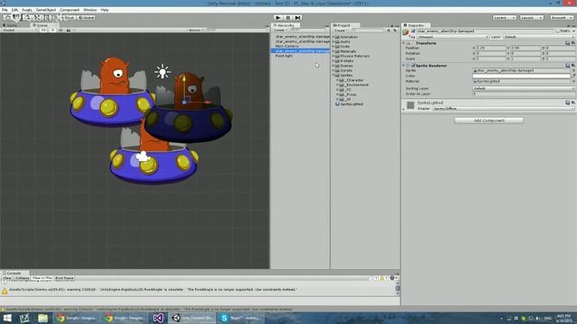Select the Move tool in the toolbar
The image size is (577, 324).
click(16, 18)
